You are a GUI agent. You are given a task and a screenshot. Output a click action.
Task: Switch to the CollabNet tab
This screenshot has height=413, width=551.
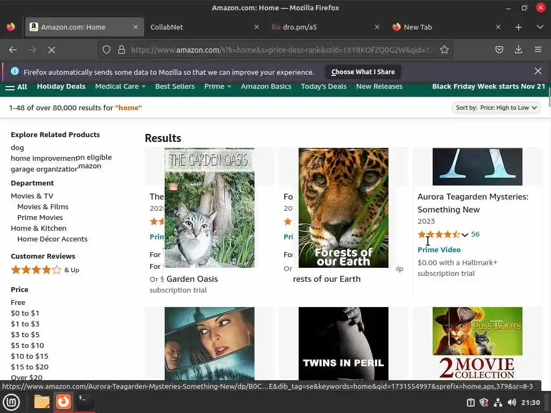205,27
